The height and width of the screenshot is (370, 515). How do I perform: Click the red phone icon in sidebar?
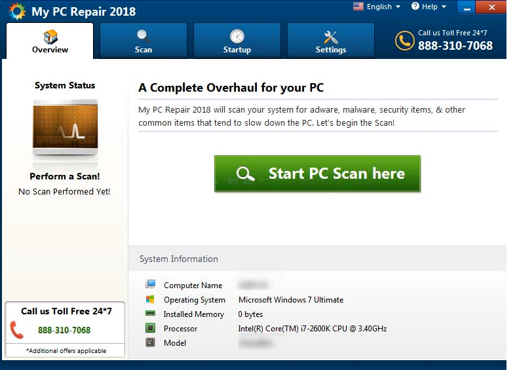pyautogui.click(x=17, y=330)
